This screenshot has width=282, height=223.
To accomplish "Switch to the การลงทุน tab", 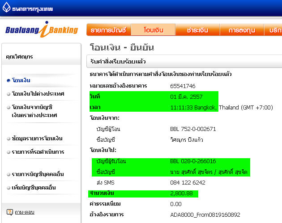I will coord(242,29).
